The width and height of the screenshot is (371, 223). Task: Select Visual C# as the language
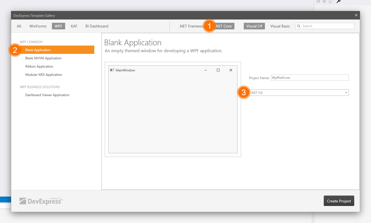254,26
